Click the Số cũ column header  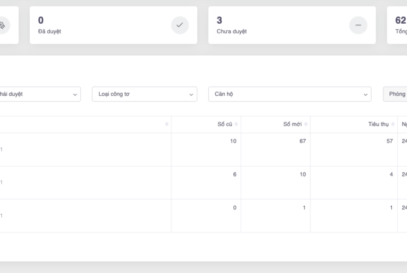(x=224, y=124)
